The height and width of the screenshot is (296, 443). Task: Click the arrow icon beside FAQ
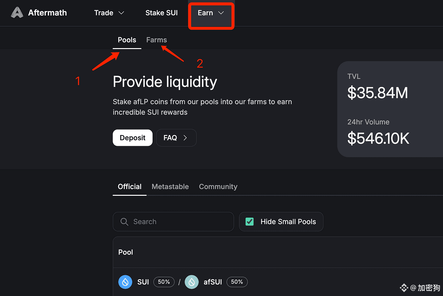[185, 138]
